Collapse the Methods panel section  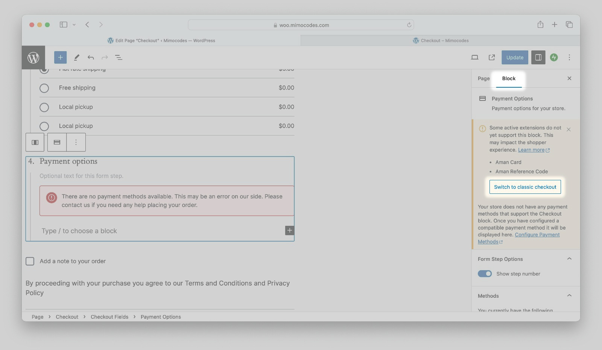click(569, 296)
